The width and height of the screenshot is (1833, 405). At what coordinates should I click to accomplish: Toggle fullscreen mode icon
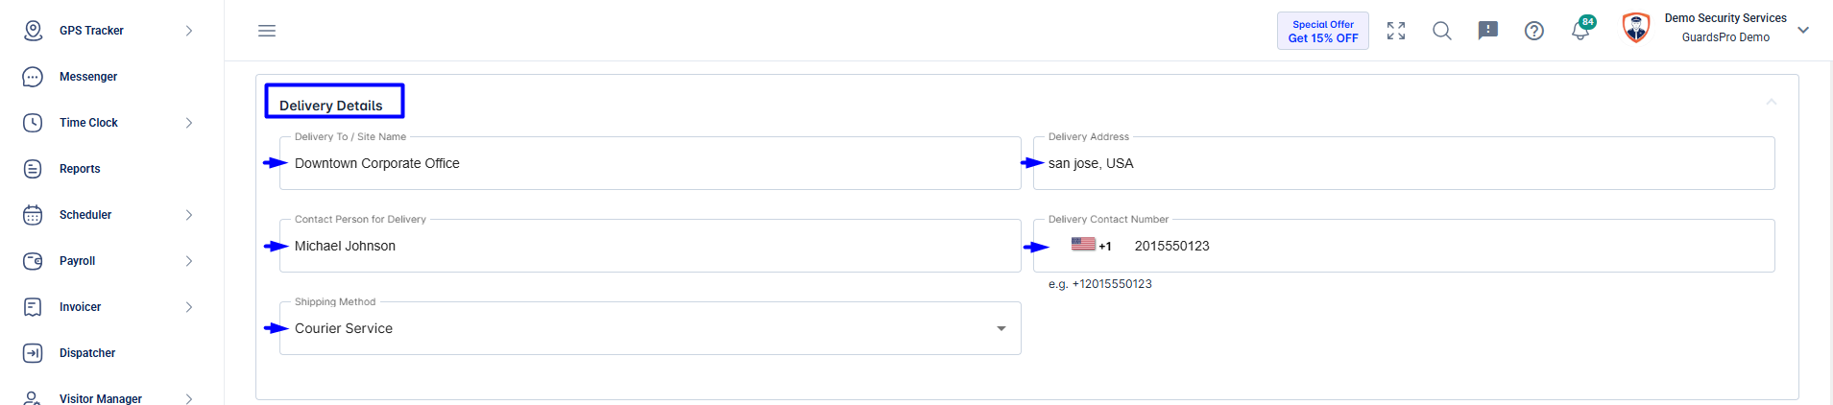click(x=1396, y=31)
